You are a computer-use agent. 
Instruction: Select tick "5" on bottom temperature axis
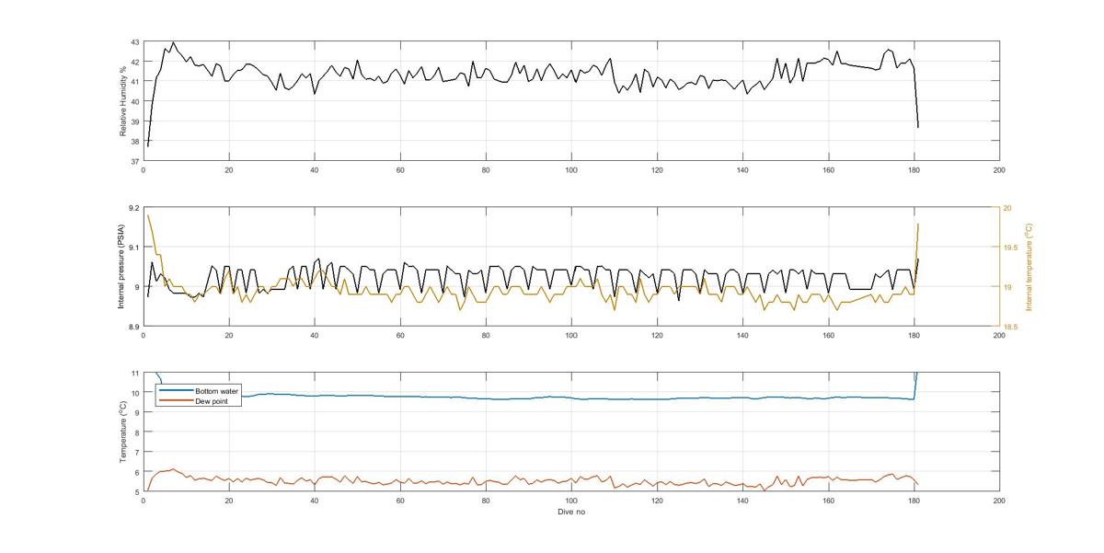[x=136, y=491]
